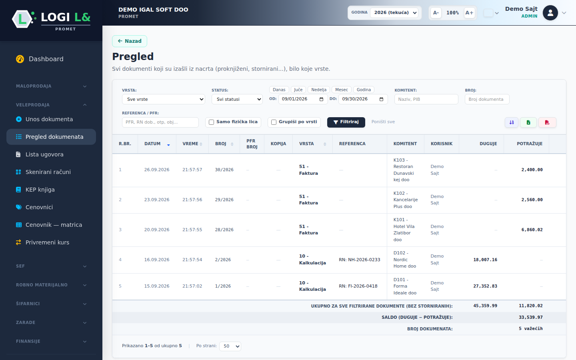The image size is (576, 360).
Task: Open the GODINA year selector
Action: click(394, 13)
